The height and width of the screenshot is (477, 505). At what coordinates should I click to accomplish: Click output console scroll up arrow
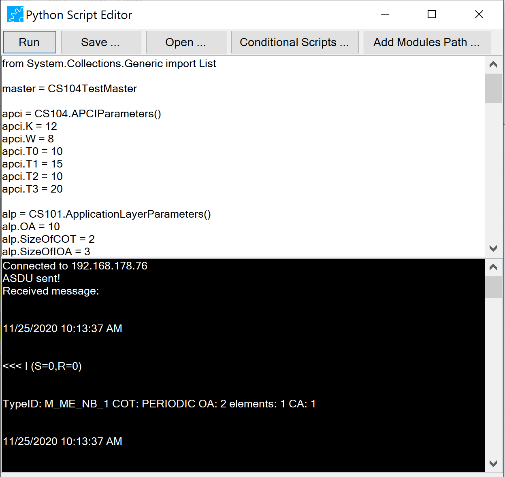click(x=493, y=267)
